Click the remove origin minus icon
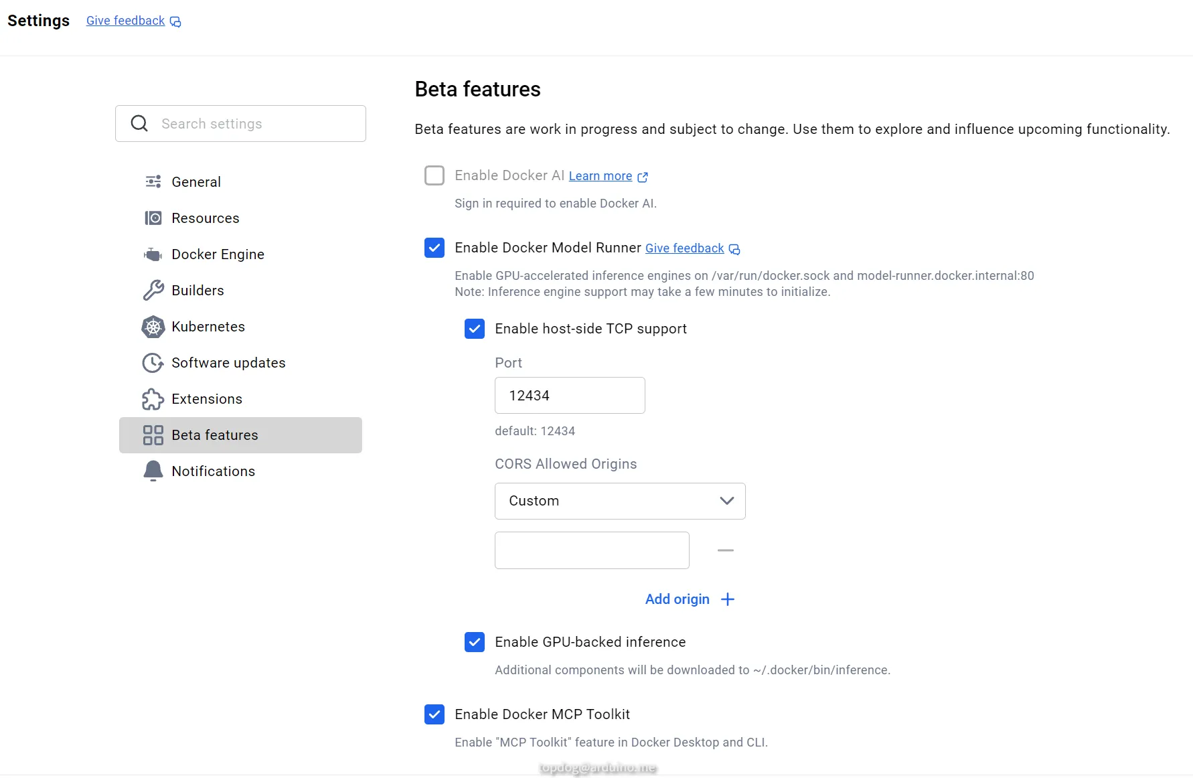This screenshot has height=778, width=1193. [x=725, y=550]
